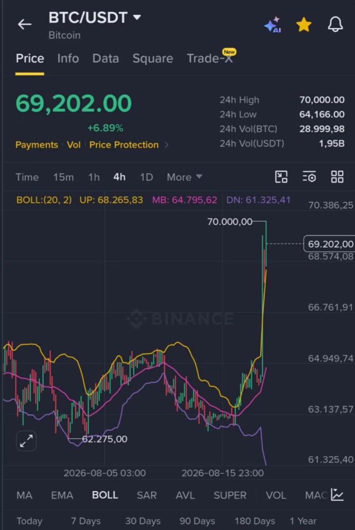Select the 7 Days performance range
355x530 pixels.
pyautogui.click(x=86, y=521)
